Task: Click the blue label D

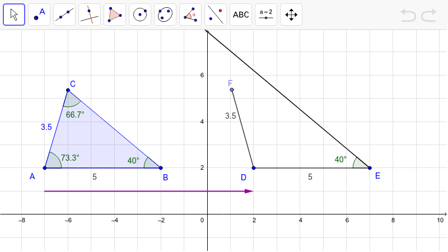Action: (244, 178)
